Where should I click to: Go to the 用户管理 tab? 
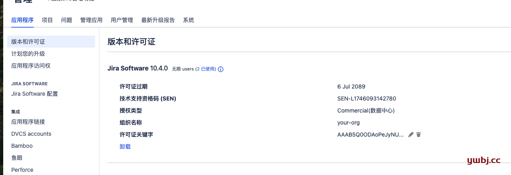tap(122, 20)
